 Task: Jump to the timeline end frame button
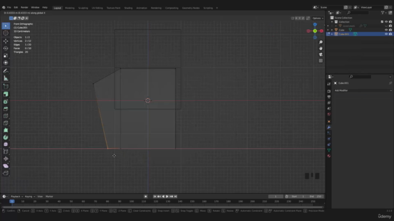pos(175,196)
